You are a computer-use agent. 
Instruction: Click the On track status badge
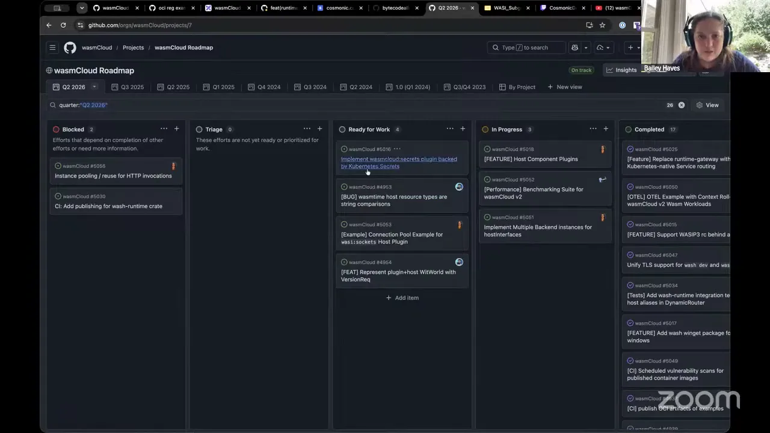pyautogui.click(x=581, y=70)
